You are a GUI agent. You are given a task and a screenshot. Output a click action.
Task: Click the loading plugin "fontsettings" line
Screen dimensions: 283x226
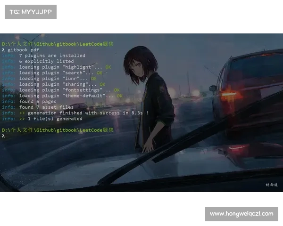[61, 90]
